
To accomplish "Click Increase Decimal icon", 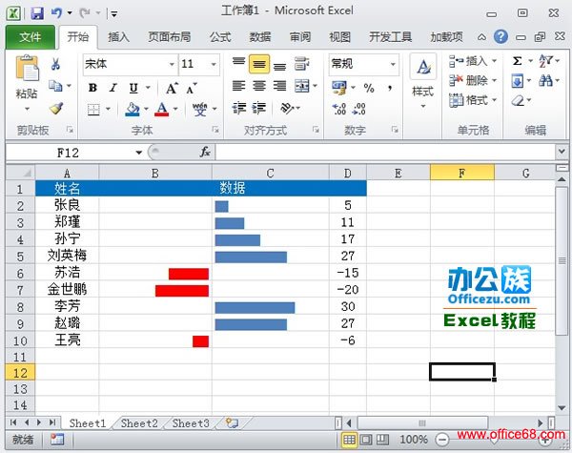I will pos(338,109).
